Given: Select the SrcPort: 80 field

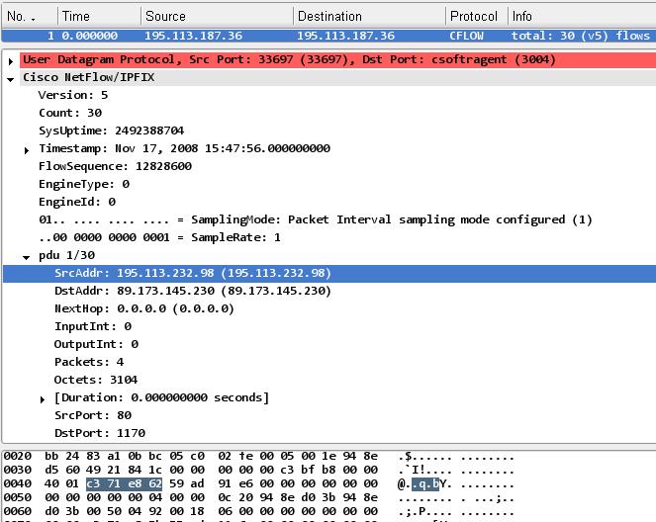Looking at the screenshot, I should coord(93,415).
